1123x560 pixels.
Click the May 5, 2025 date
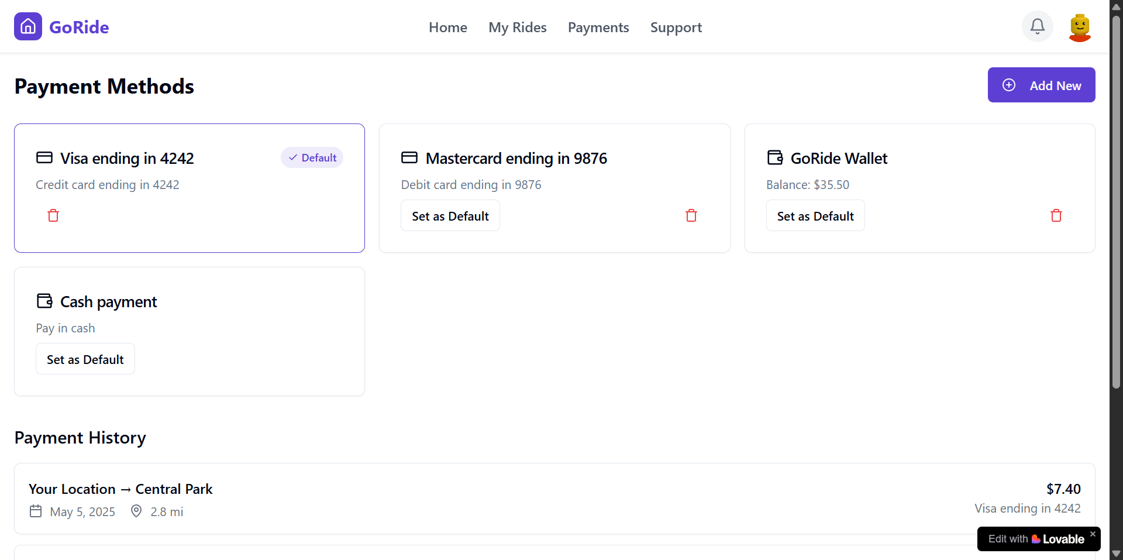click(82, 512)
